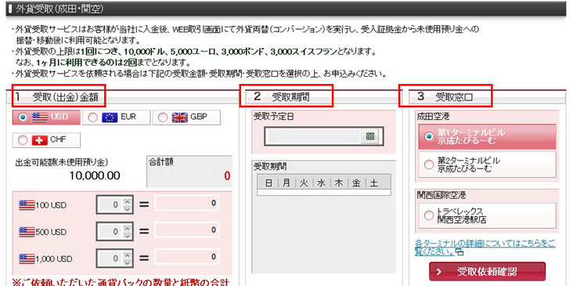This screenshot has height=286, width=573.
Task: Decrease the 500 USD pack quantity
Action: click(127, 236)
